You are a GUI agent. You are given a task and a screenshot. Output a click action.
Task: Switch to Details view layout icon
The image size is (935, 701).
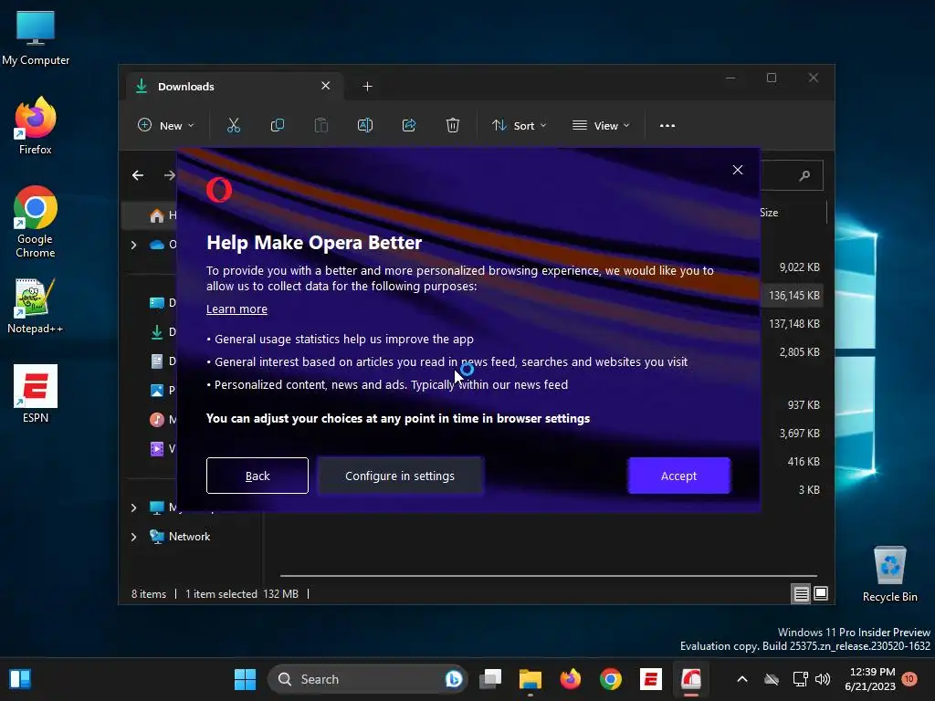801,593
